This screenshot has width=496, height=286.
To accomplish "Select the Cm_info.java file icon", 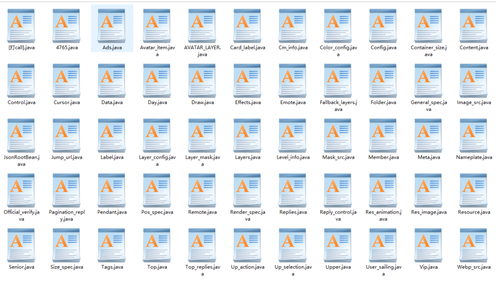I will click(293, 26).
